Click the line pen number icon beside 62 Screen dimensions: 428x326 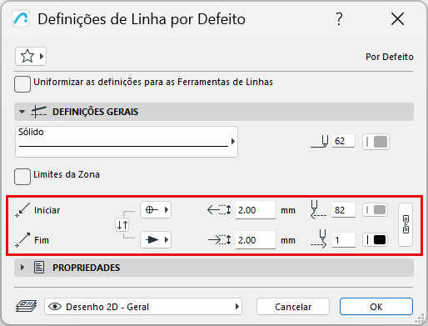click(320, 141)
